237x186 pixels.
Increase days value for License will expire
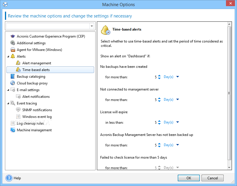(x=159, y=121)
